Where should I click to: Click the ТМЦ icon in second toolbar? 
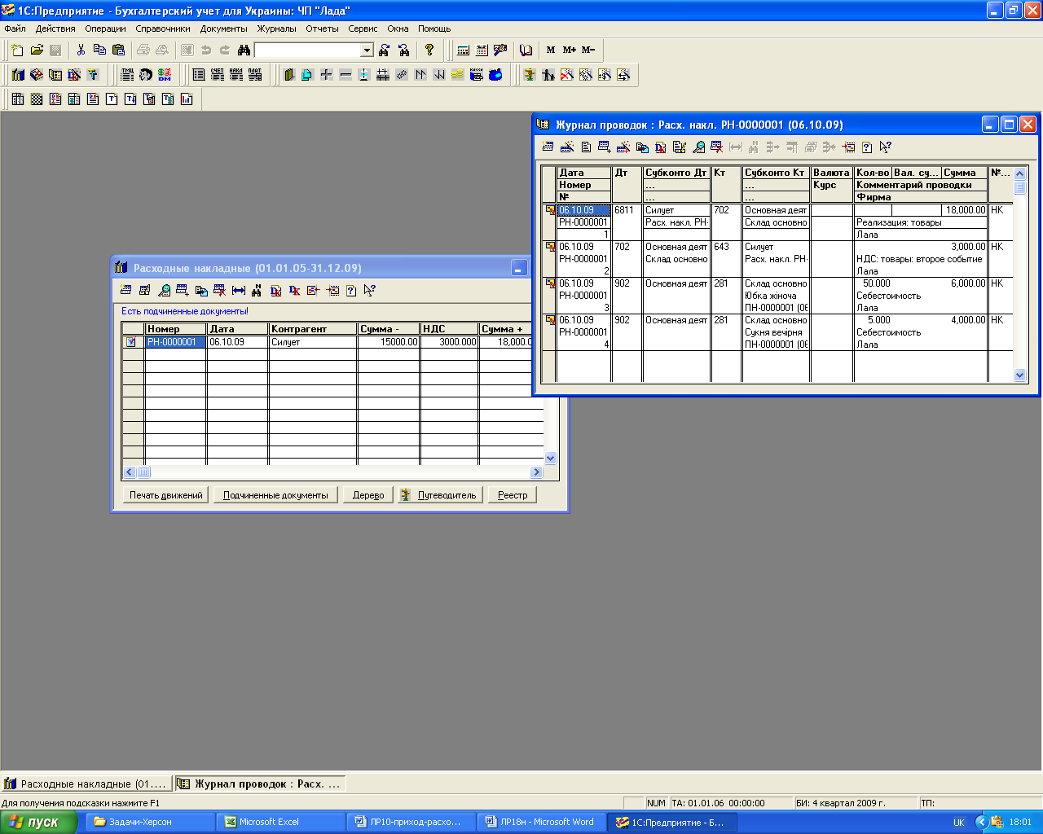click(127, 75)
